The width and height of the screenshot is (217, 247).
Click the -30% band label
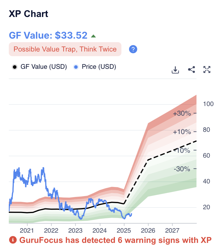tap(182, 169)
